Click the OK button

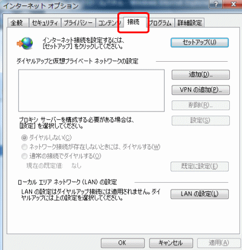[123, 243]
